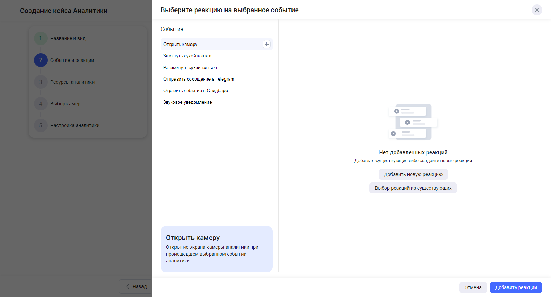551x297 pixels.
Task: Click the Открыть камеру description card
Action: point(216,249)
